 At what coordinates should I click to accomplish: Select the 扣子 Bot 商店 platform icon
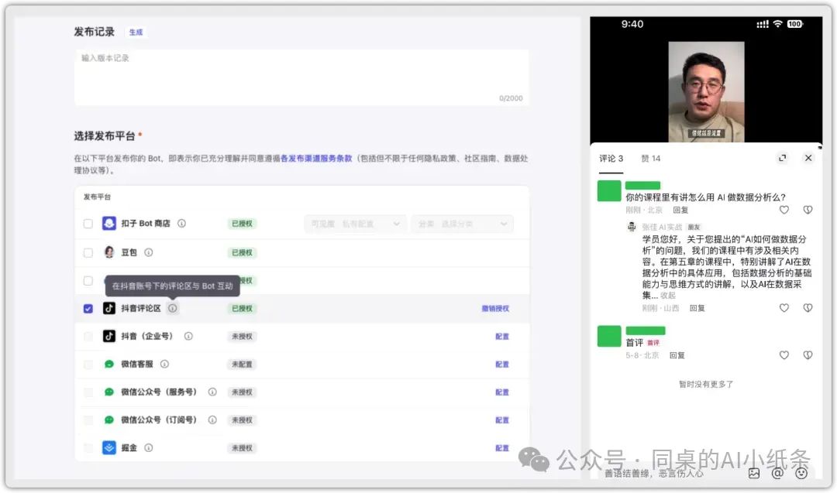coord(109,224)
